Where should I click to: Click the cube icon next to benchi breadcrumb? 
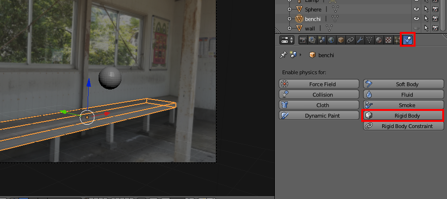point(313,55)
